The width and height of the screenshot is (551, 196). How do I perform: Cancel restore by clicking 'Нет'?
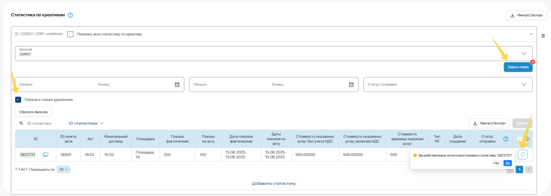coord(496,163)
